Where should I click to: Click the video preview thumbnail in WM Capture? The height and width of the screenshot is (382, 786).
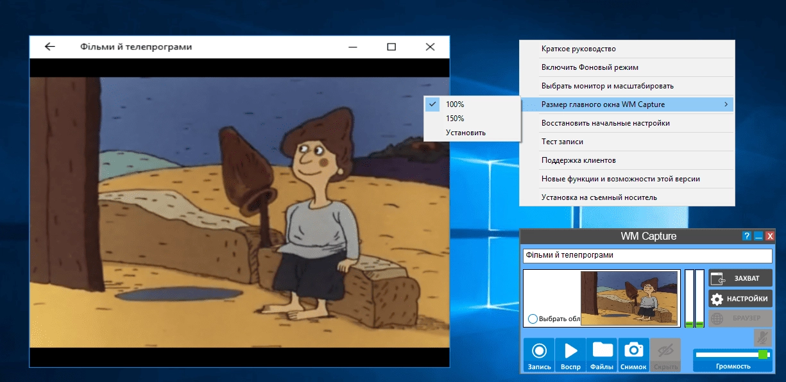(629, 297)
